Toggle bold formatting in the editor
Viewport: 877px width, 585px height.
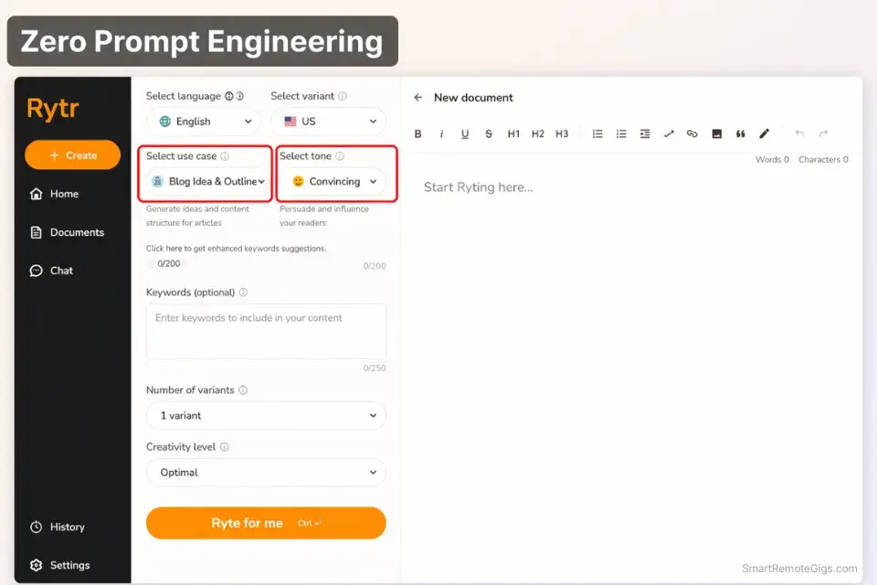tap(417, 133)
